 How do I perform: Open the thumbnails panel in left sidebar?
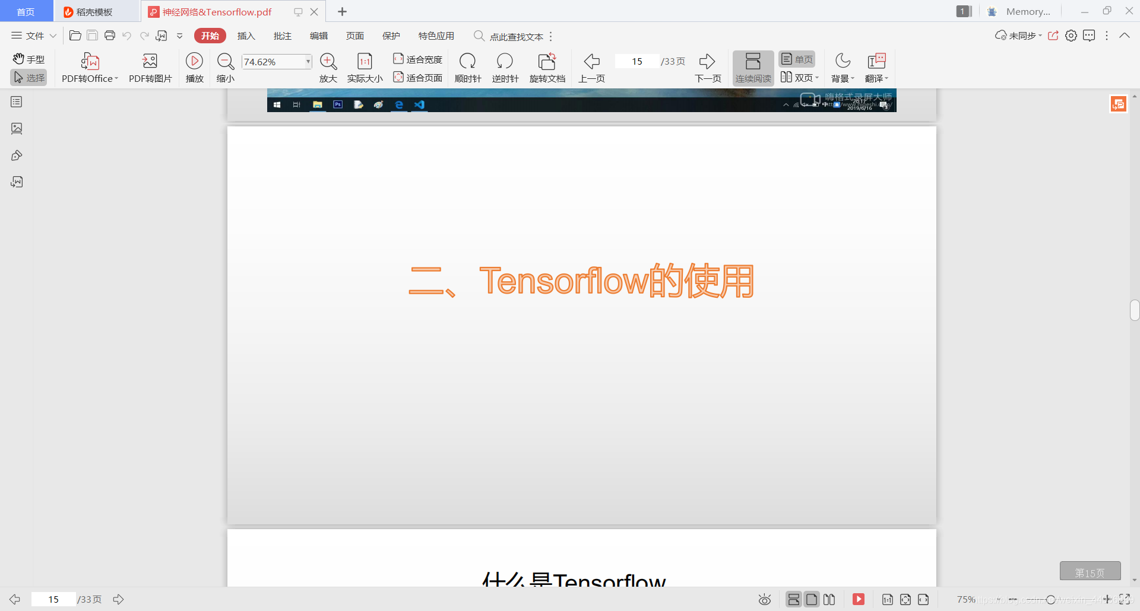click(x=17, y=128)
